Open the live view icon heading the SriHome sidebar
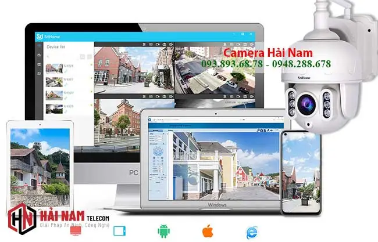Screen dimensions: 378x242 (40, 46)
